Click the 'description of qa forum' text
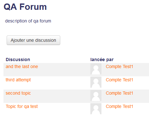Image resolution: width=149 pixels, height=119 pixels. click(28, 21)
